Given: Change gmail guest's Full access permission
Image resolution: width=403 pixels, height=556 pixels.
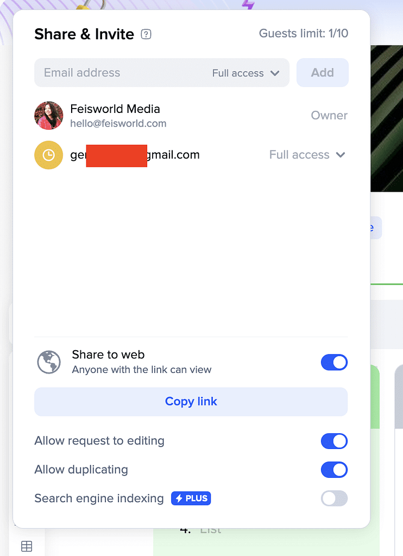Looking at the screenshot, I should [x=307, y=155].
